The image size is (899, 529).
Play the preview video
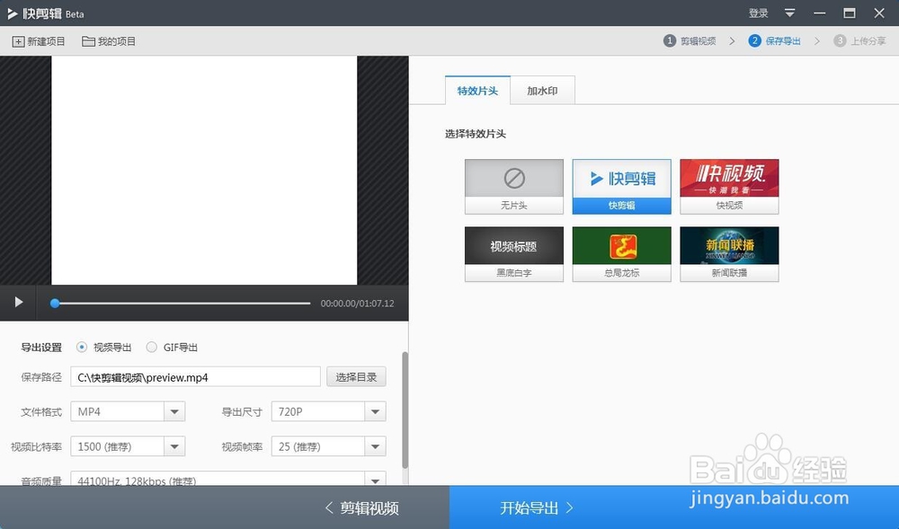coord(18,302)
